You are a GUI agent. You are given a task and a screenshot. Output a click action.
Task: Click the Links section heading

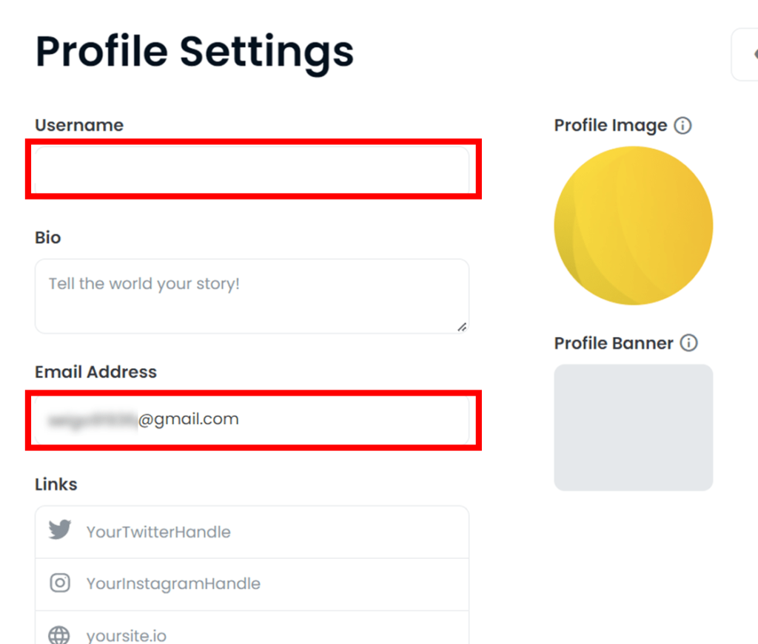(56, 484)
